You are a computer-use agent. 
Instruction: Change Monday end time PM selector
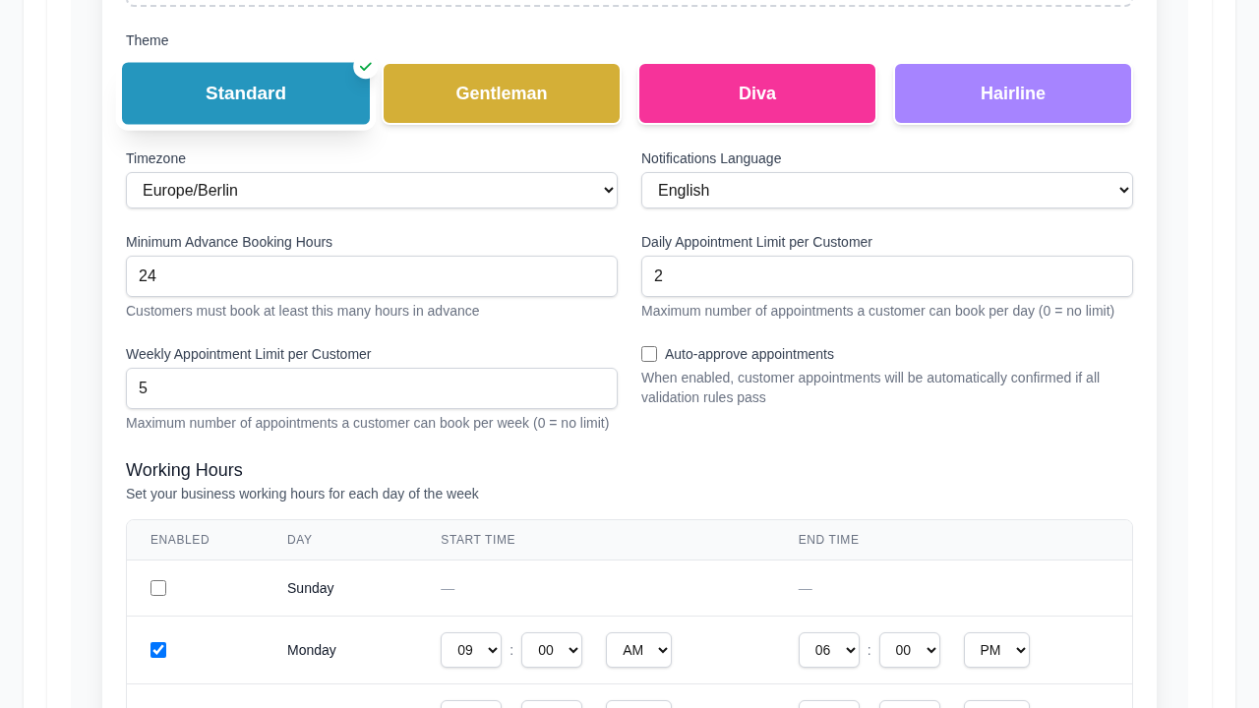pos(996,650)
